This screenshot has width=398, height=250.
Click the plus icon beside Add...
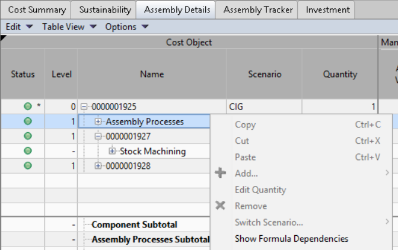[x=221, y=174]
